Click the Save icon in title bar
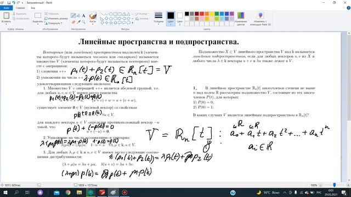Screen dimensions: 351x197 click(x=9, y=3)
